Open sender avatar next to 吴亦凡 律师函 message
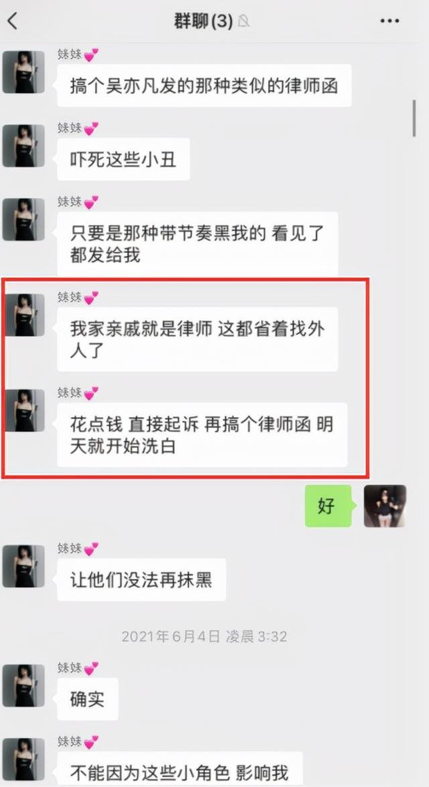The height and width of the screenshot is (787, 429). (23, 72)
